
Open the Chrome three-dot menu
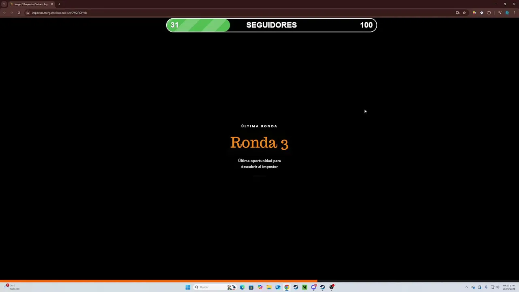(x=515, y=13)
